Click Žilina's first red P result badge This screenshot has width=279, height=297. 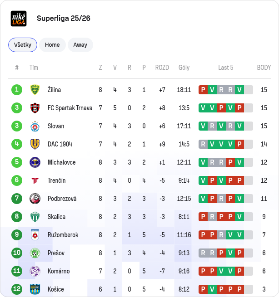[203, 90]
